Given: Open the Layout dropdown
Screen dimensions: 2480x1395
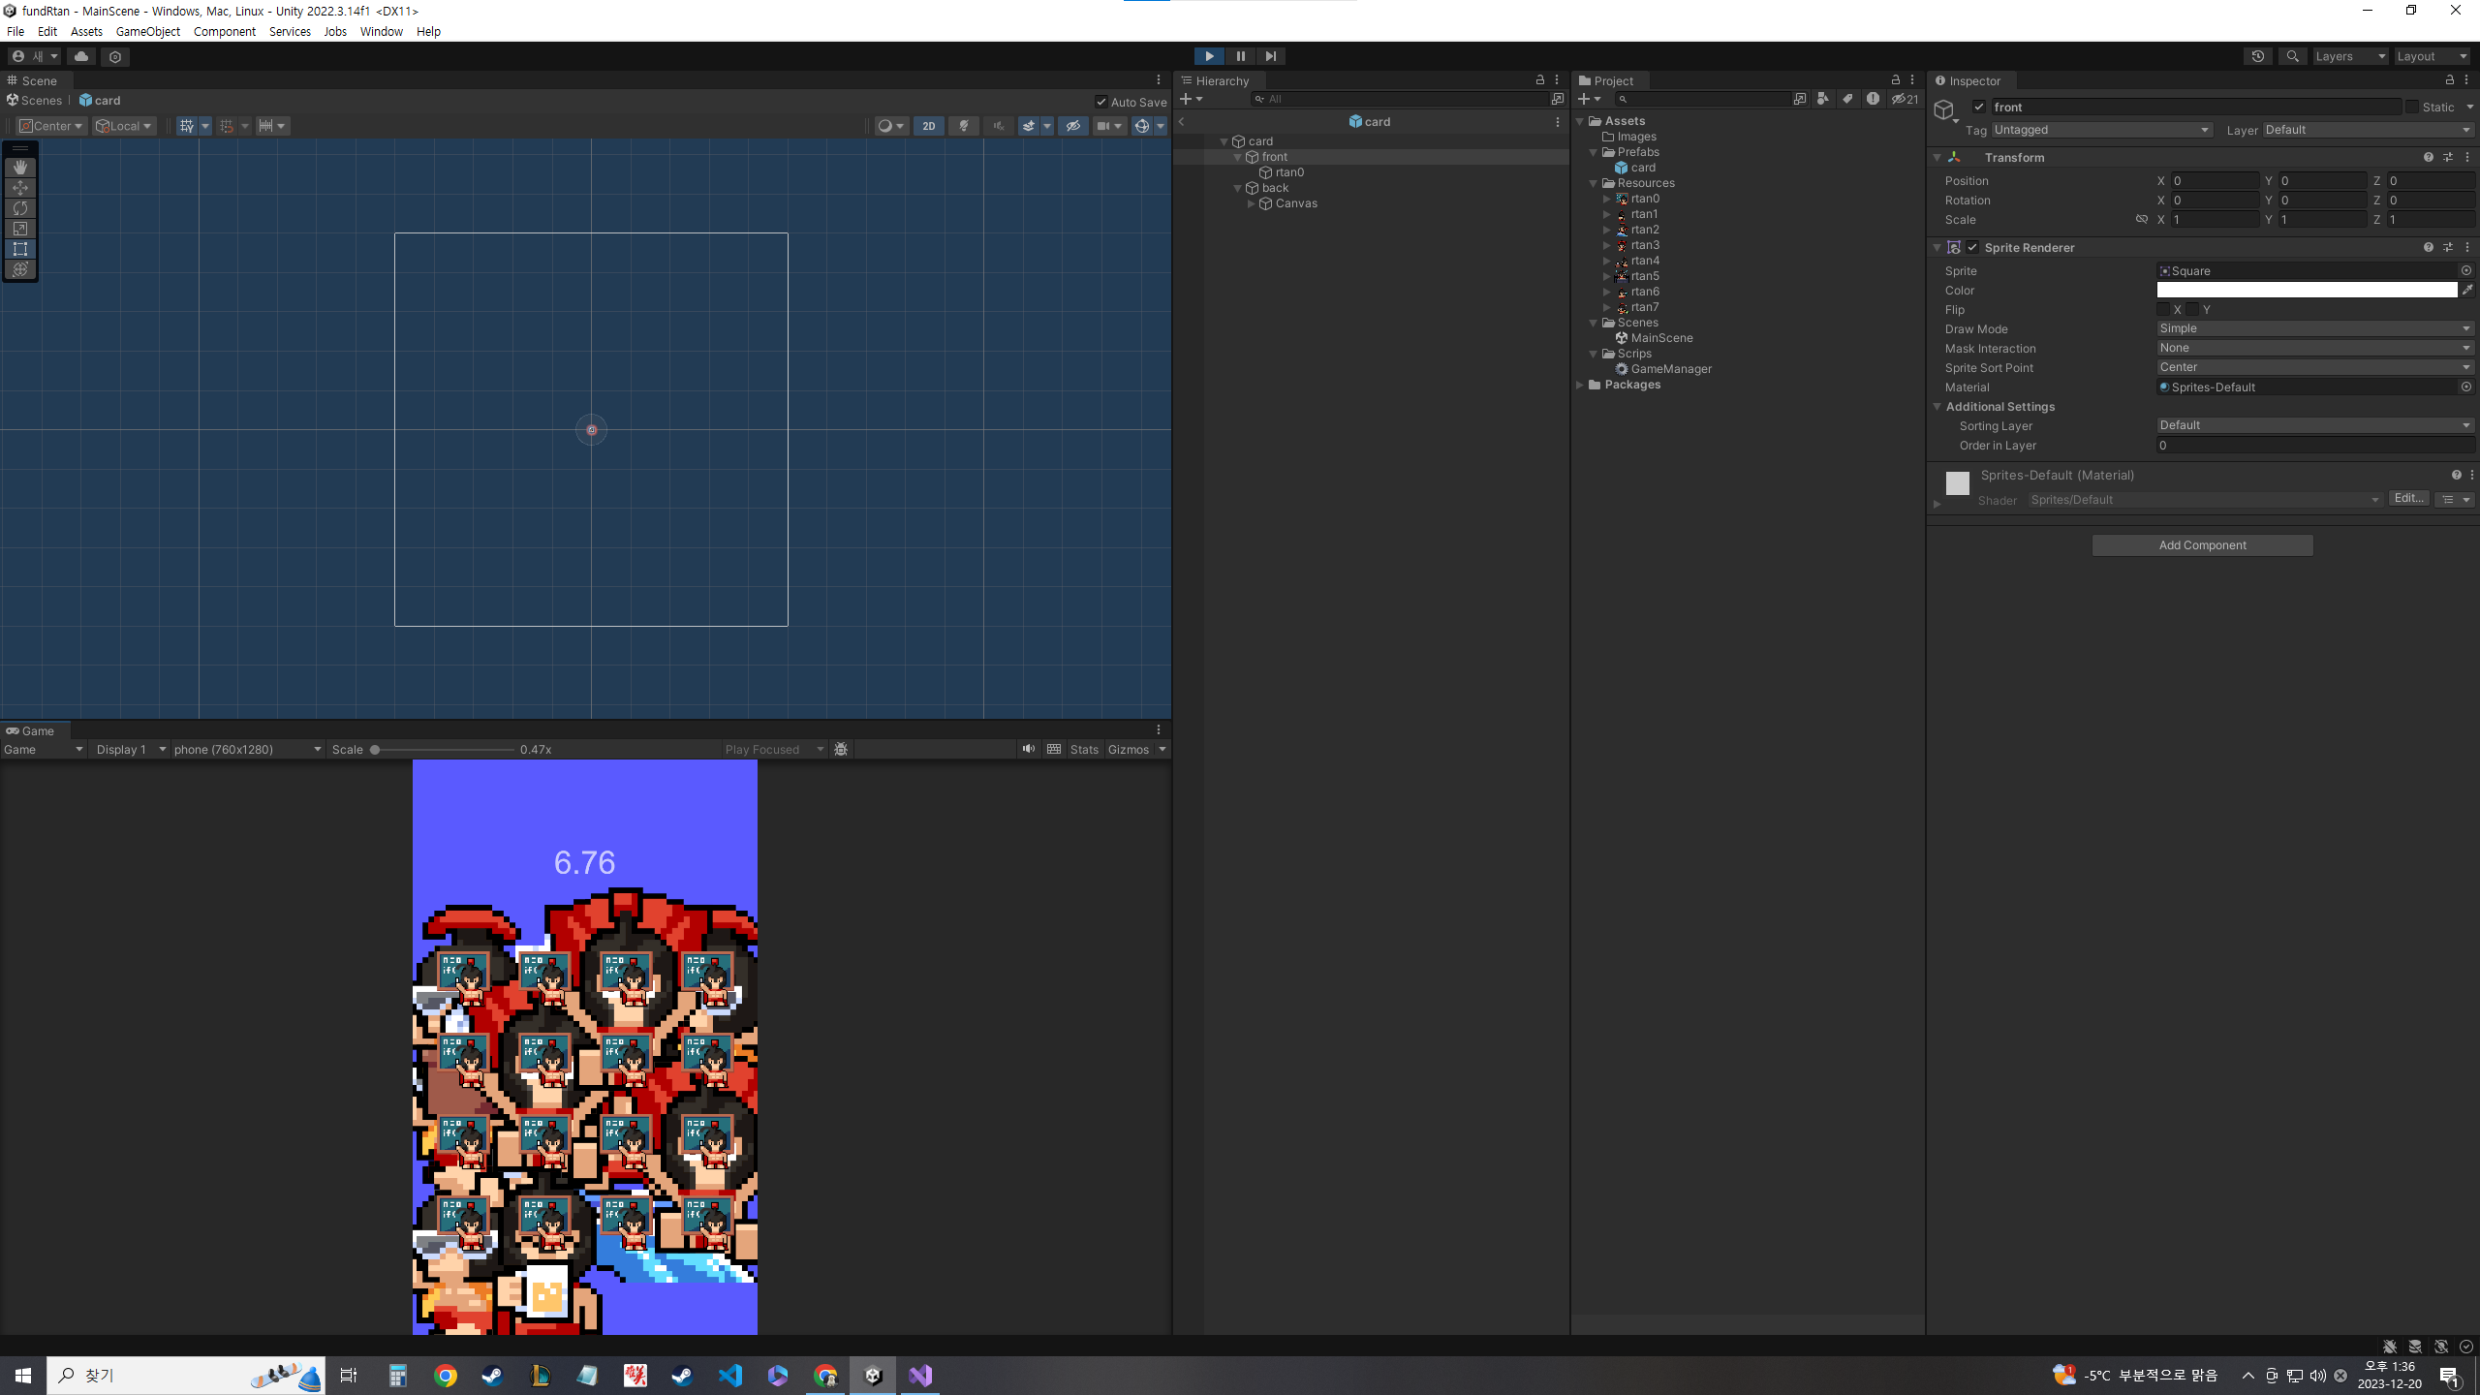Looking at the screenshot, I should pyautogui.click(x=2433, y=56).
